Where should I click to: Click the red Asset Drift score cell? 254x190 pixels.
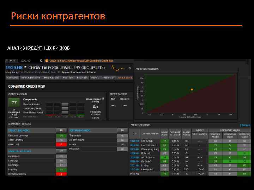coord(61,145)
